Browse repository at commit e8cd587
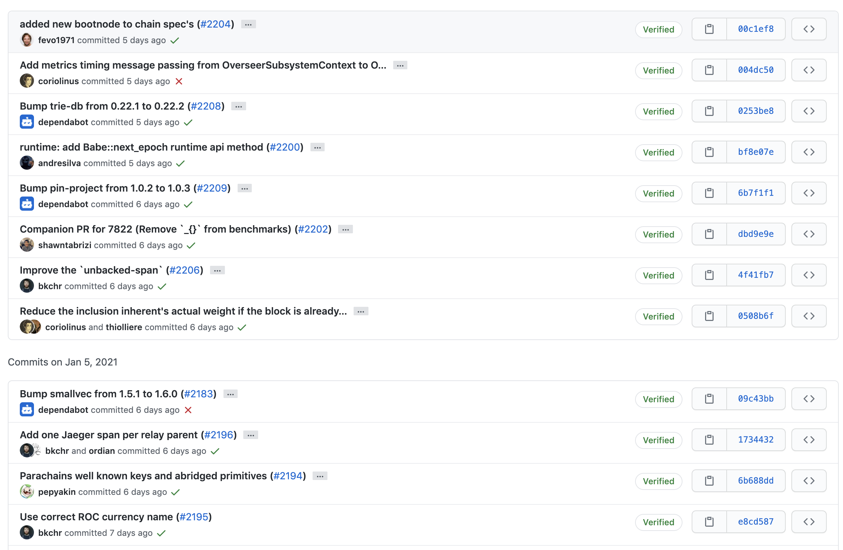Image resolution: width=843 pixels, height=550 pixels. pyautogui.click(x=809, y=522)
